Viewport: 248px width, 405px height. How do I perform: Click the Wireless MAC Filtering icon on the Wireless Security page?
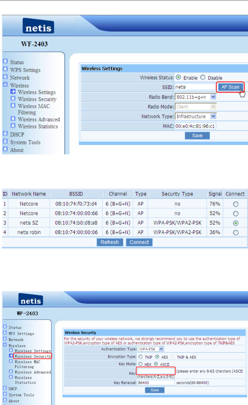pyautogui.click(x=11, y=361)
